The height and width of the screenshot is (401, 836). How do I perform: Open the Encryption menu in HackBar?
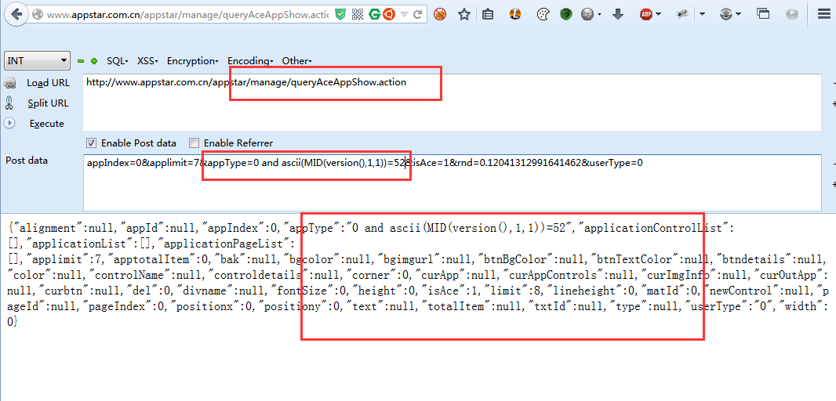(192, 61)
